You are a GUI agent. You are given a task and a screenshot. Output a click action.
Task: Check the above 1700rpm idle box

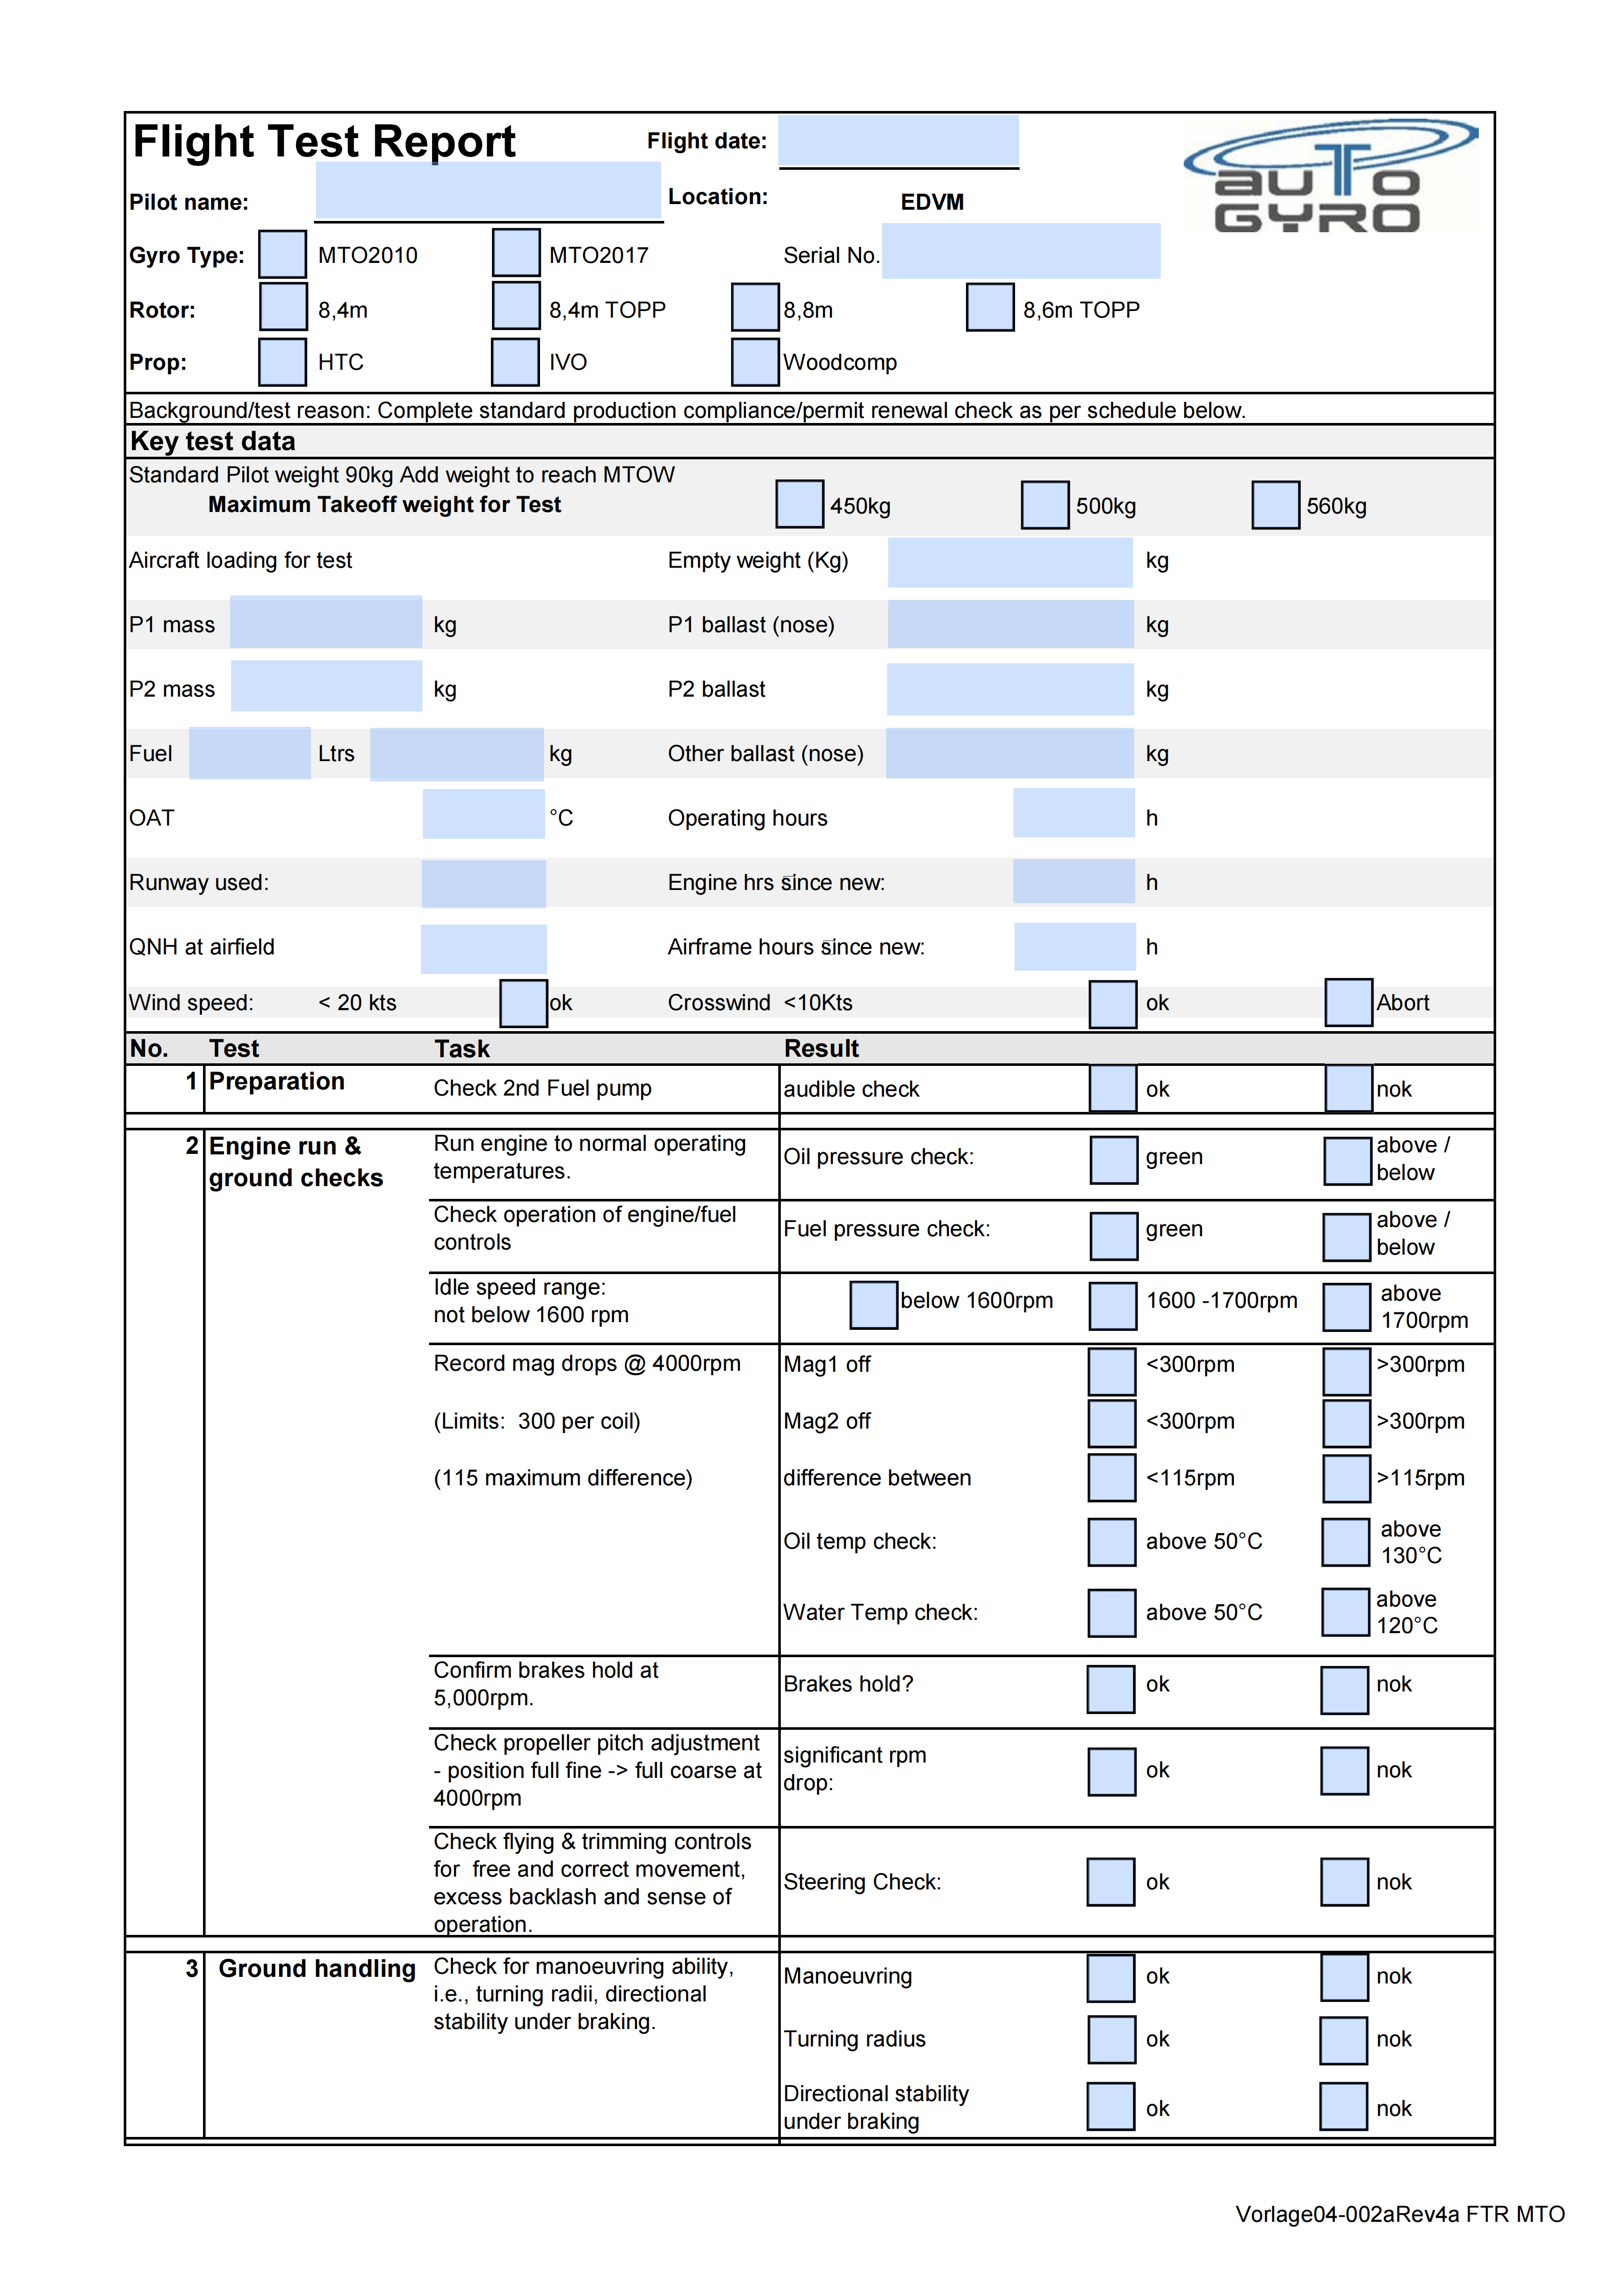coord(1347,1307)
